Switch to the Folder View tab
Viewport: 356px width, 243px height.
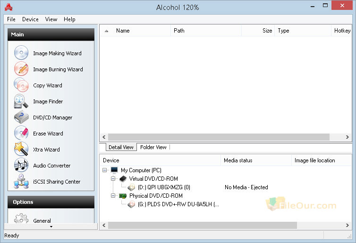[153, 147]
